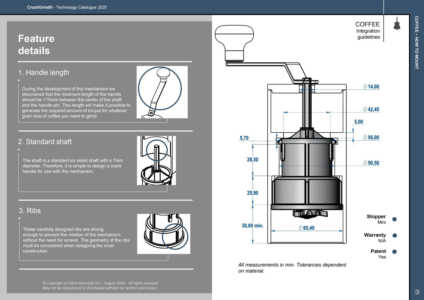Screen dimensions: 424x300
Task: Click the Ø65,40 dimension label
Action: pos(306,228)
